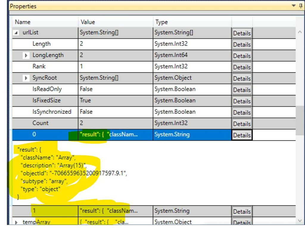Pin the Properties panel
The height and width of the screenshot is (228, 305).
click(301, 6)
